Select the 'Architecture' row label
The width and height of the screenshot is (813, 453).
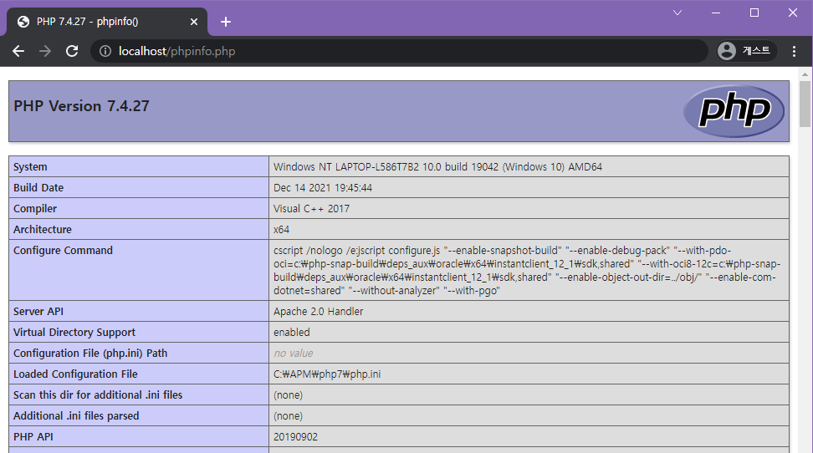click(43, 229)
